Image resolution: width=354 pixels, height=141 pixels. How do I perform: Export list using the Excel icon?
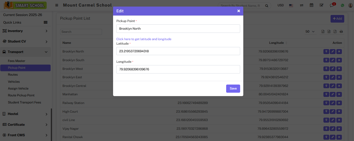click(x=323, y=32)
